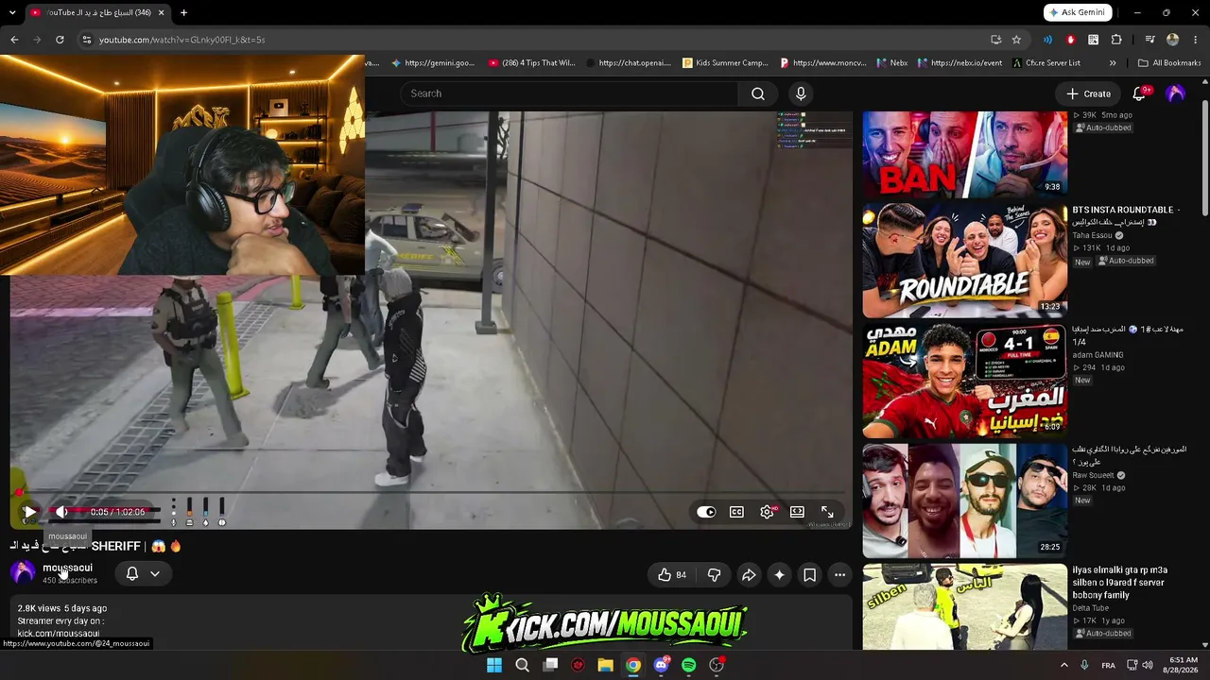Open the All Bookmarks folder
The height and width of the screenshot is (680, 1210).
1169,63
